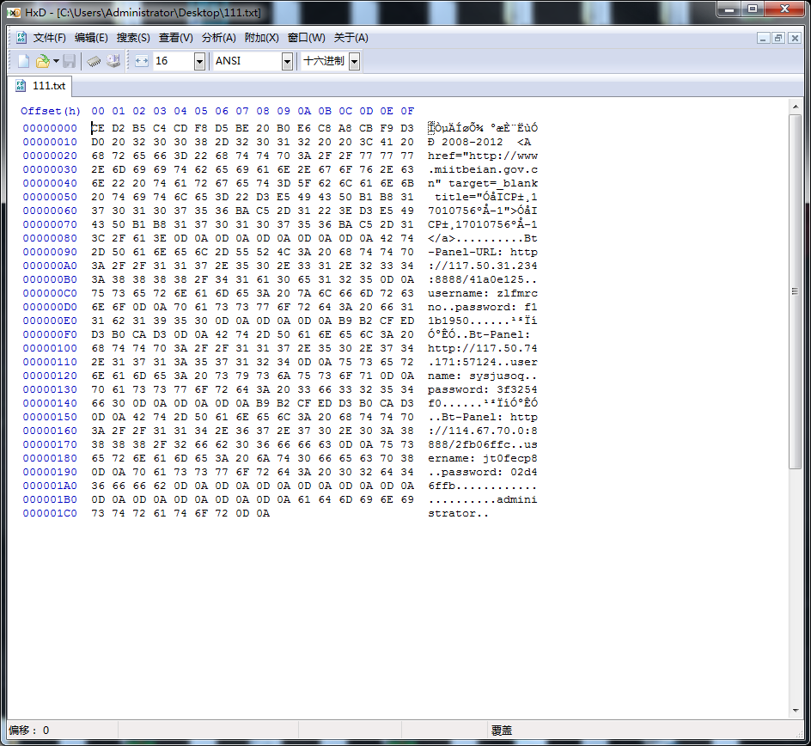Viewport: 811px width, 746px height.
Task: Click the bytes-per-row width icon
Action: point(141,61)
